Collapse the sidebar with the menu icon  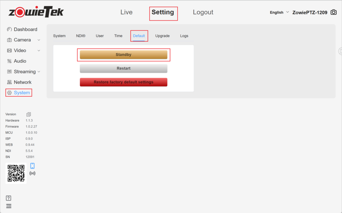9,206
